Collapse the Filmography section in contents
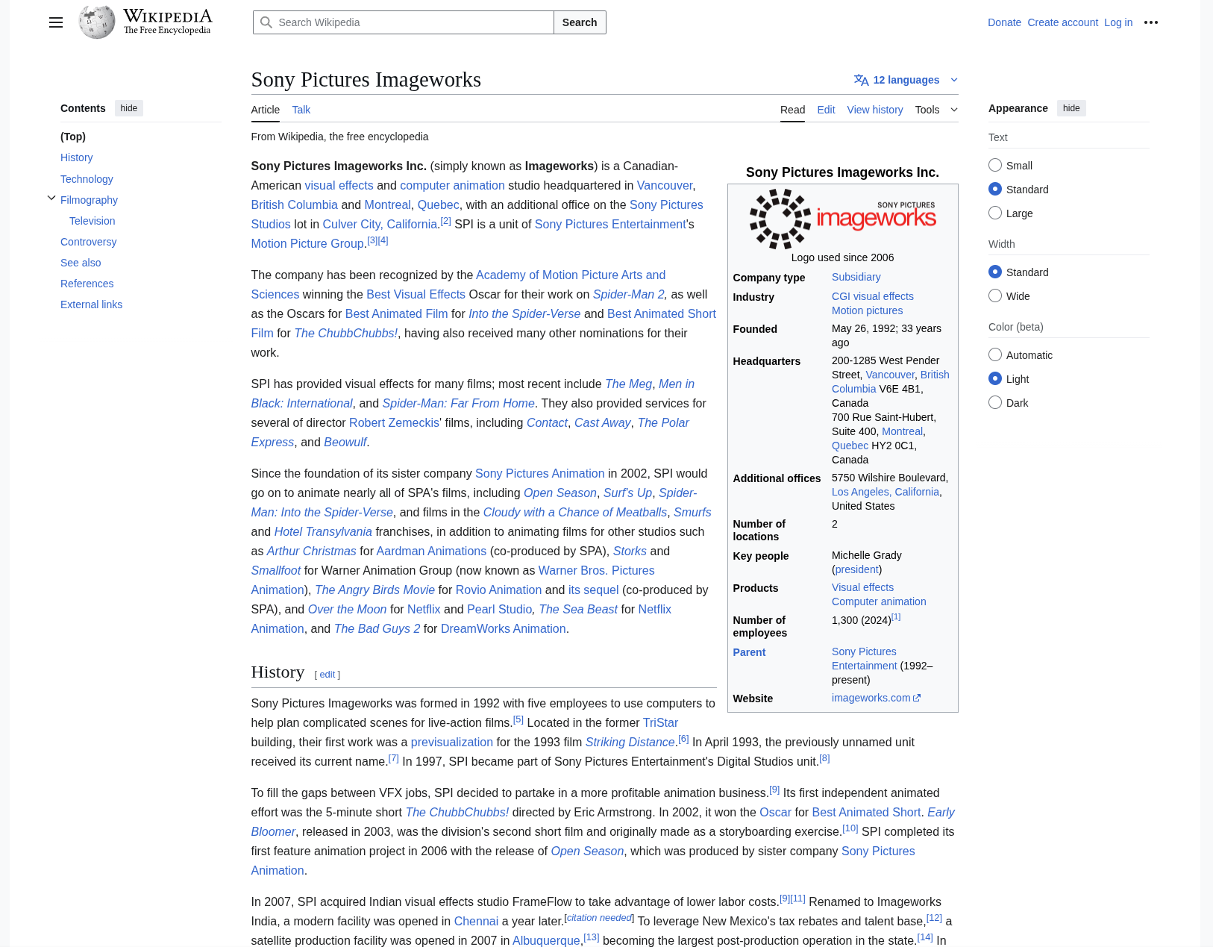Viewport: 1213px width, 947px height. [51, 199]
